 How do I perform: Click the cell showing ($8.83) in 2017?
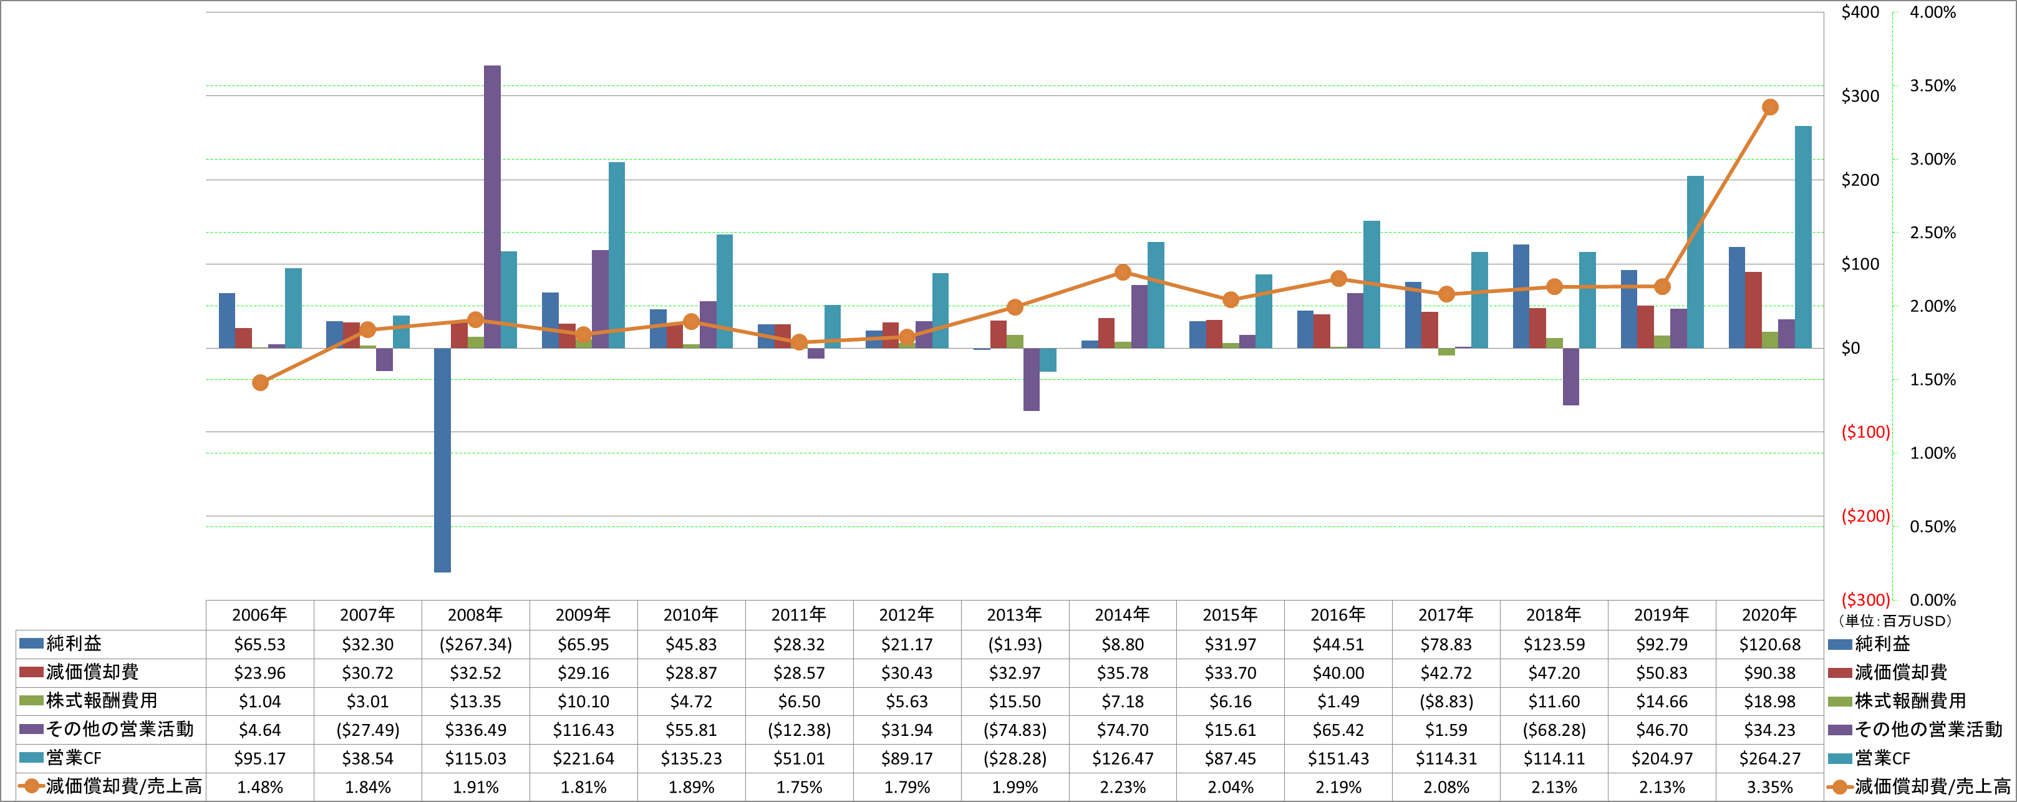click(1446, 701)
